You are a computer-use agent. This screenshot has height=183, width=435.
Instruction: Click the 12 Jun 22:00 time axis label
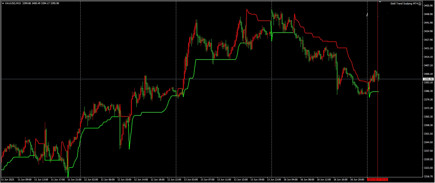click(174, 180)
